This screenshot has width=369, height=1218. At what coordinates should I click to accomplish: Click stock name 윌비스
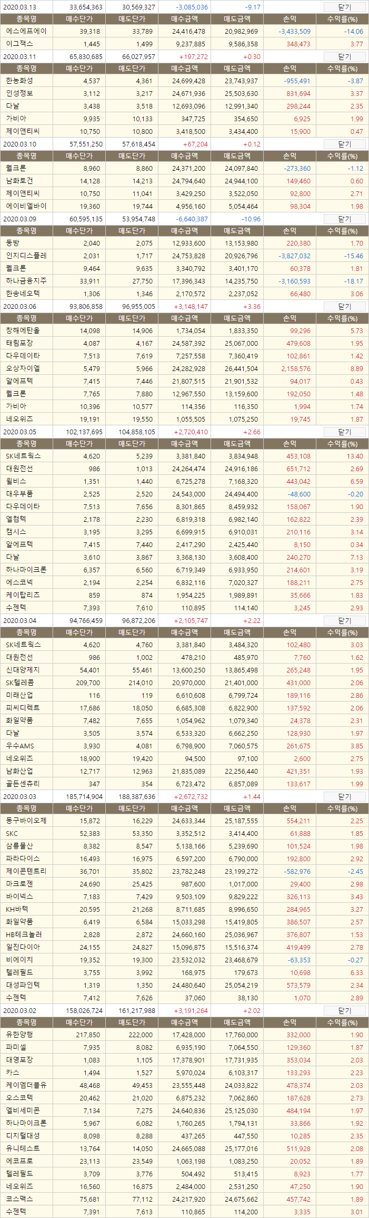pyautogui.click(x=16, y=481)
